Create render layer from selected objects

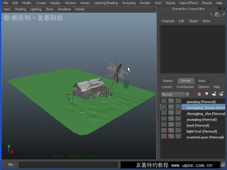(x=221, y=94)
